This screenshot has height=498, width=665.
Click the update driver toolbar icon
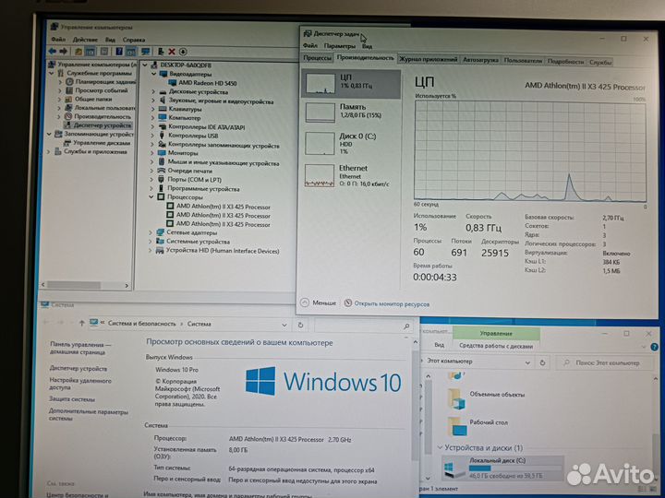click(161, 52)
